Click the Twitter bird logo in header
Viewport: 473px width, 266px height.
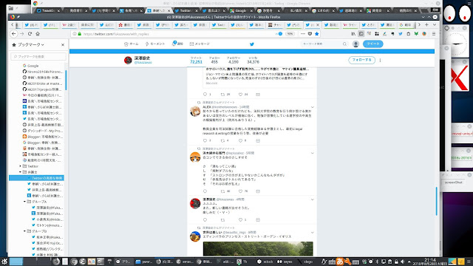(x=252, y=44)
